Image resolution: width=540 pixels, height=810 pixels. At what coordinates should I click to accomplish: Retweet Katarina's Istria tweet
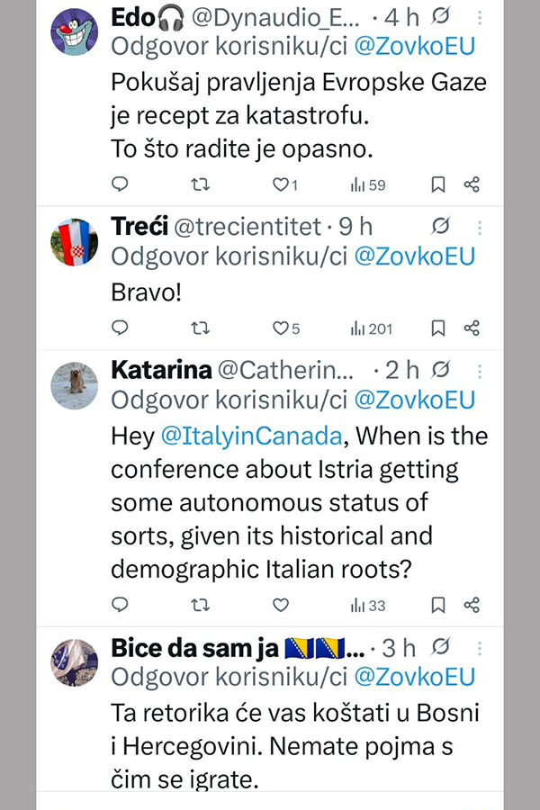(x=202, y=605)
